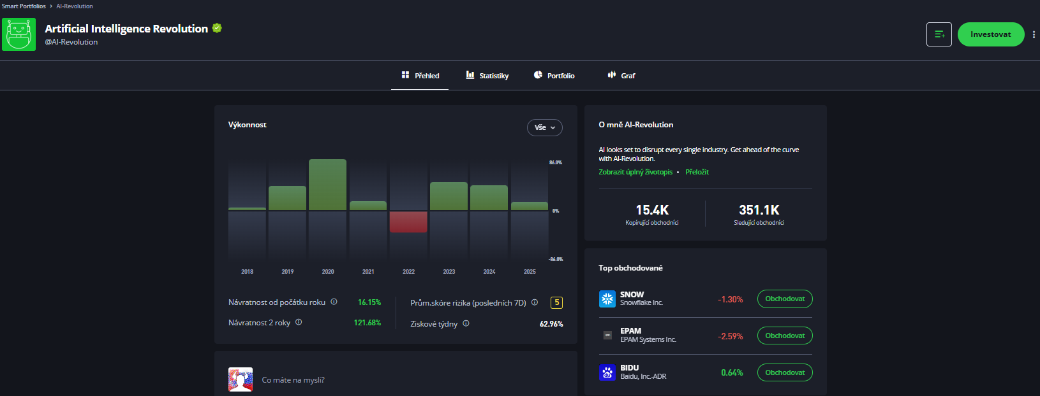Viewport: 1040px width, 396px height.
Task: Click Obchodovat button for SNOW
Action: point(784,299)
